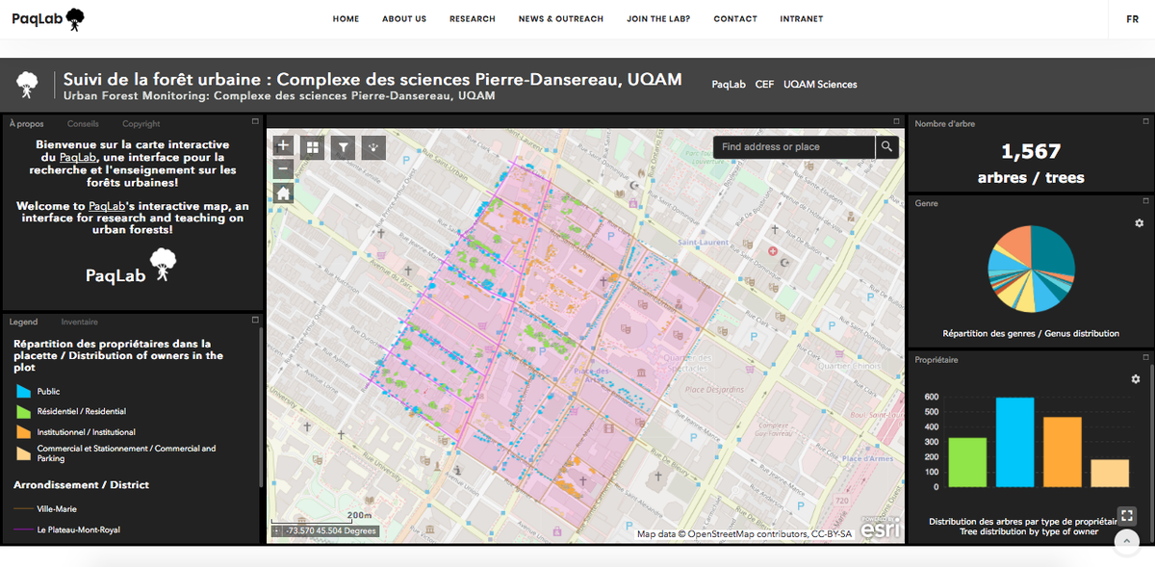The image size is (1155, 567).
Task: Open settings gear in Genre panel
Action: pyautogui.click(x=1140, y=223)
